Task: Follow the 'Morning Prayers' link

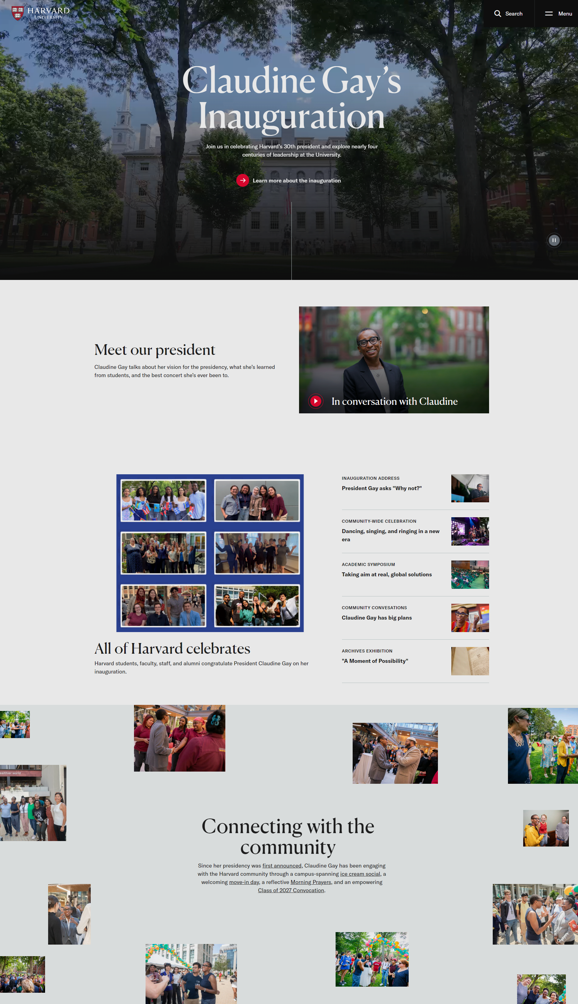Action: [311, 882]
